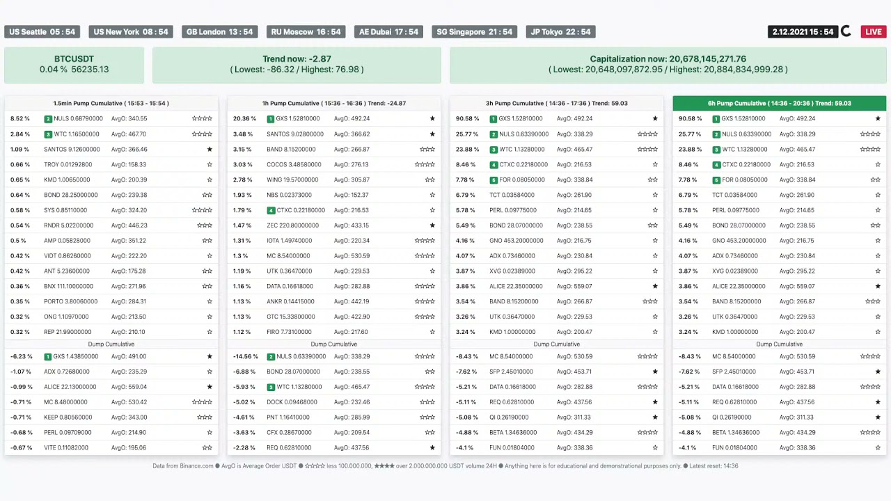Select the 3h Pump Cumulative header

(x=557, y=103)
